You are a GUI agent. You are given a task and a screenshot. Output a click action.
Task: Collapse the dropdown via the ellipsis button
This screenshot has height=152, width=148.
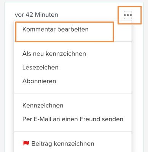[x=128, y=15]
